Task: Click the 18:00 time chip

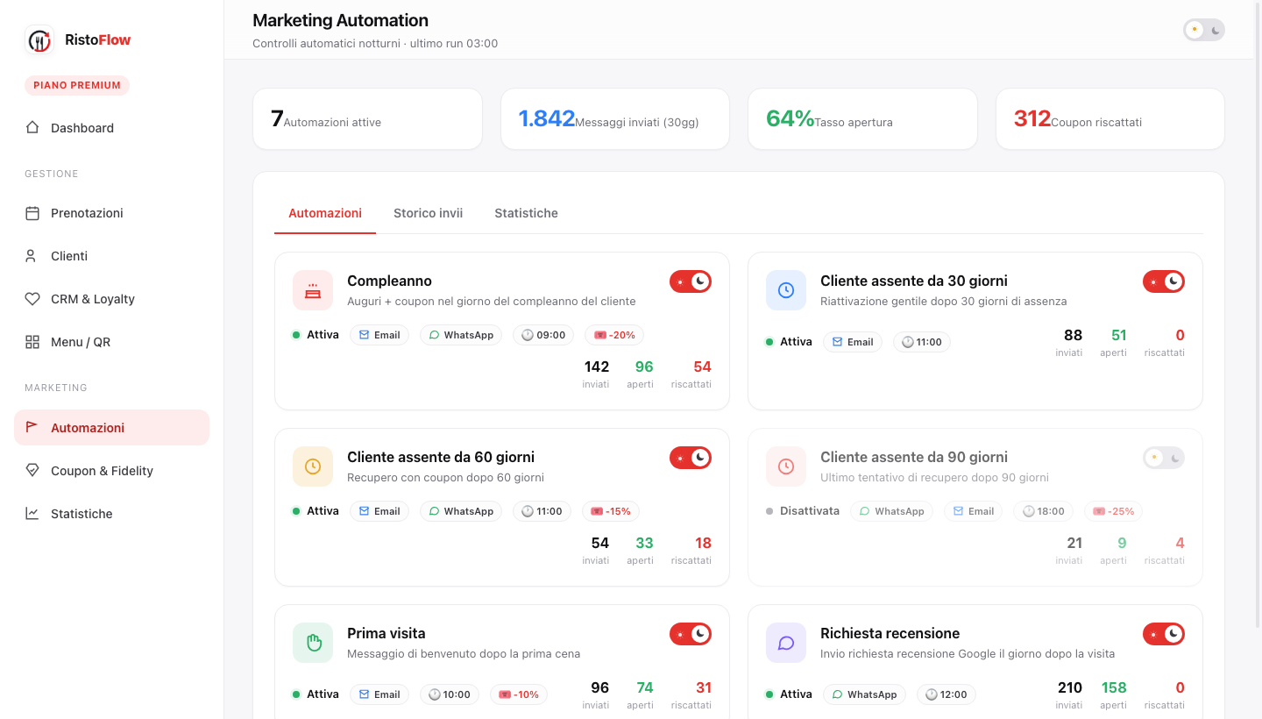Action: pos(1043,511)
